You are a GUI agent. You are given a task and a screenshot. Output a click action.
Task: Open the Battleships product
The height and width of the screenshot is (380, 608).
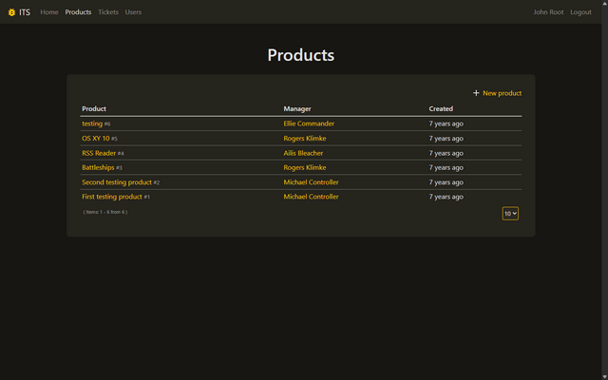coord(98,167)
